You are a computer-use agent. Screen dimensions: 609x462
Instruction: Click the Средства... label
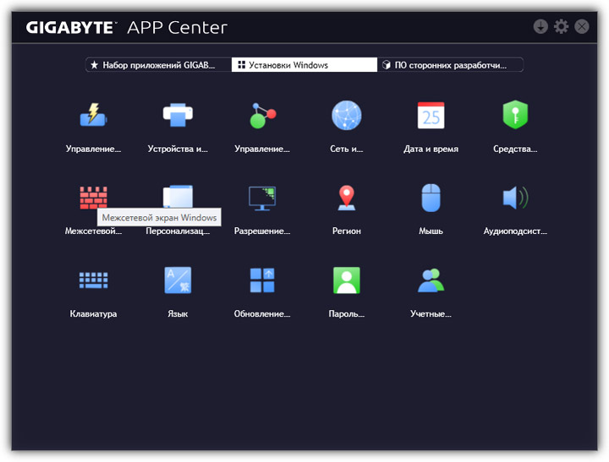coord(515,149)
